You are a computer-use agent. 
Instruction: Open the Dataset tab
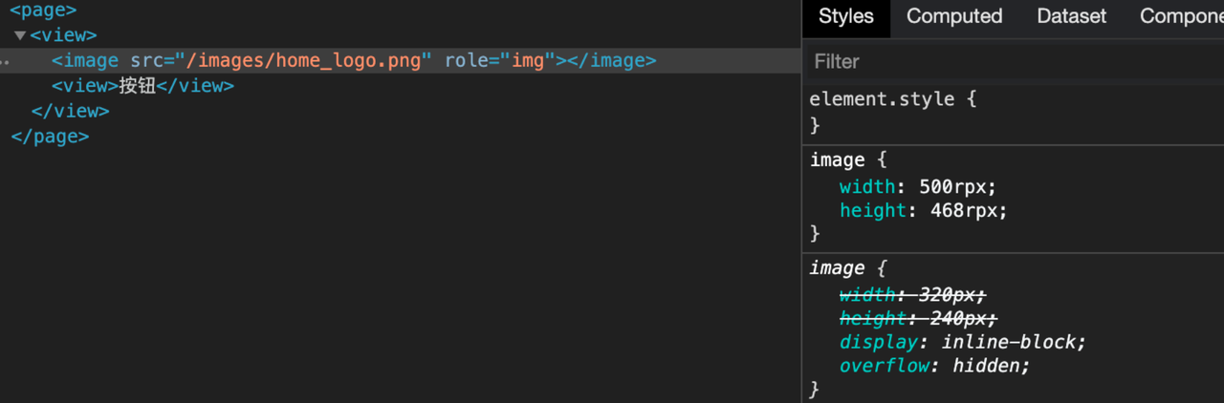click(x=1072, y=16)
